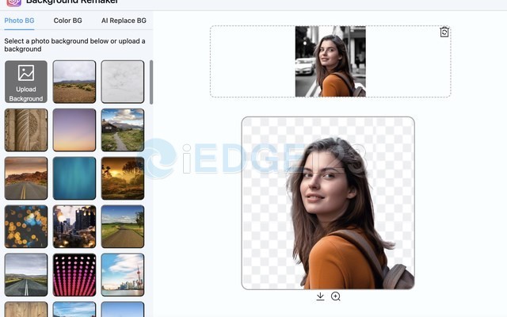
Task: Click the zoom-in magnifier icon below preview
Action: [x=336, y=296]
